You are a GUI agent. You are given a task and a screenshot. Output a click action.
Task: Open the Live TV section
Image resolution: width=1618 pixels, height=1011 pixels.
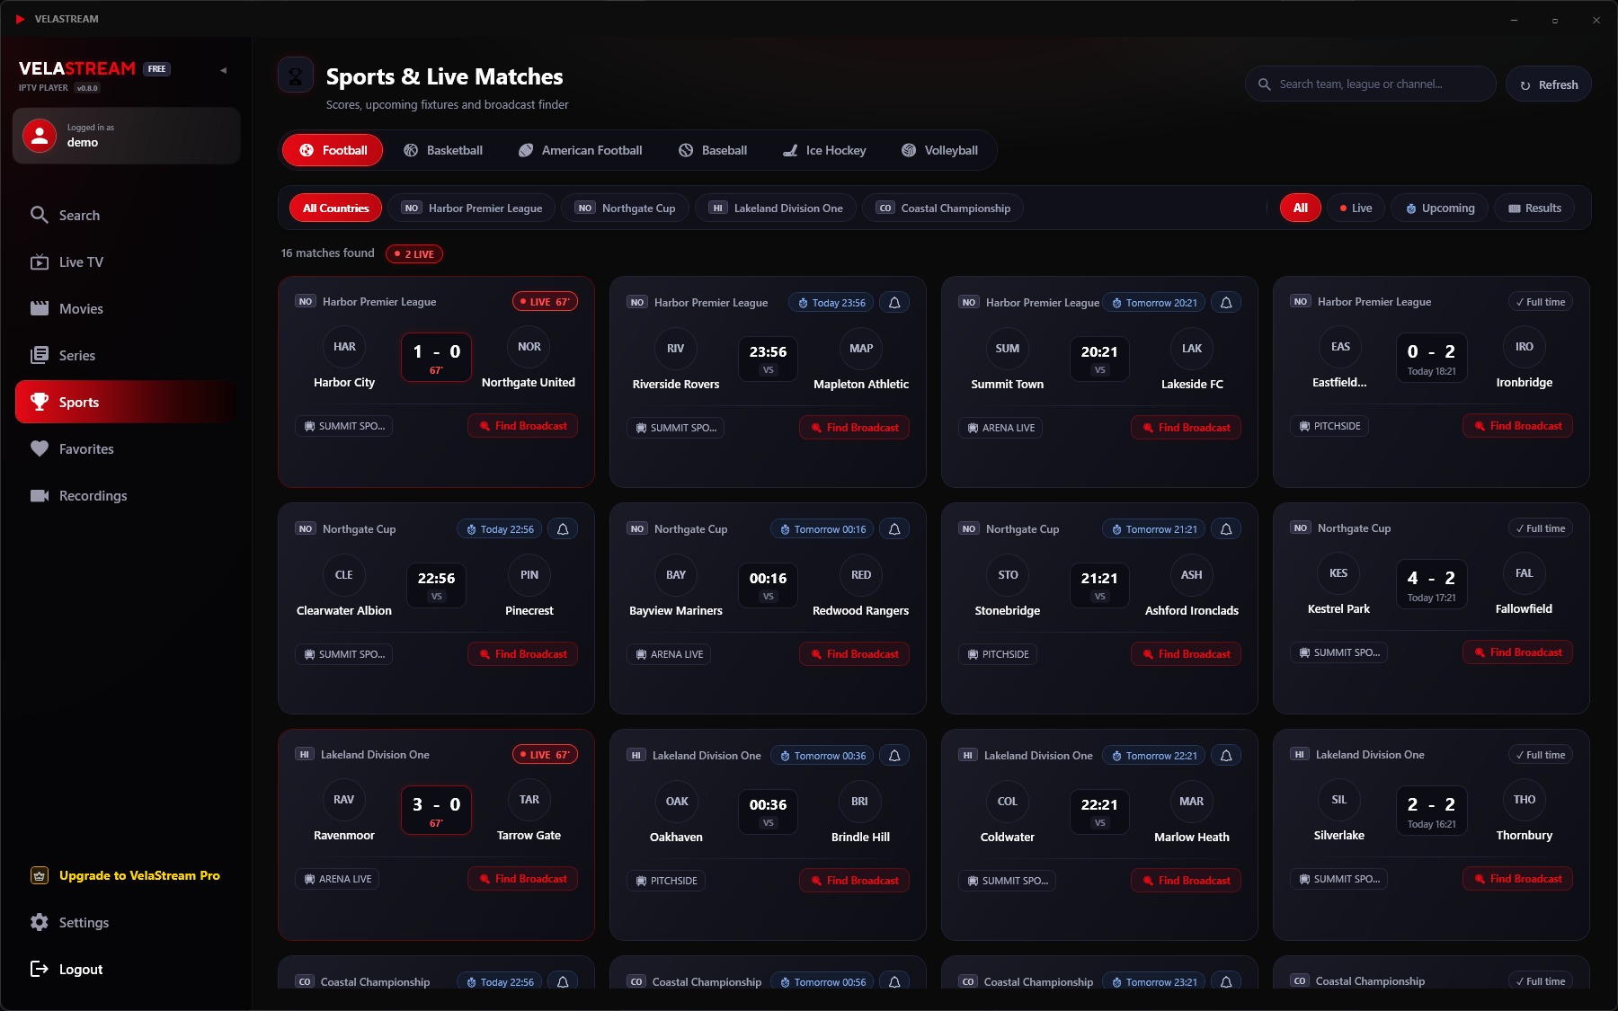[x=126, y=262]
